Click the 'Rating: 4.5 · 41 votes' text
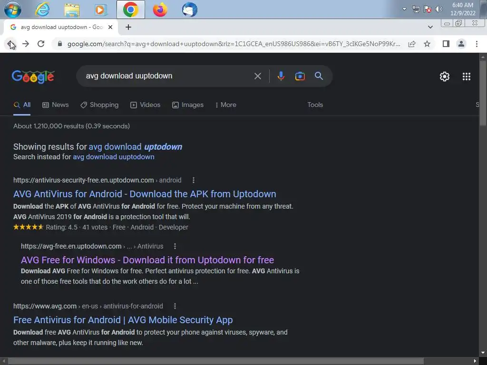 coord(77,227)
